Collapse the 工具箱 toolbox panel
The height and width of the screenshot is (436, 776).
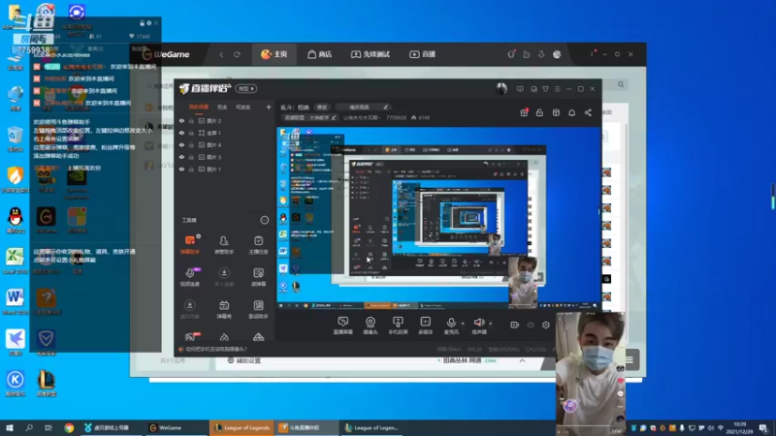click(x=264, y=220)
